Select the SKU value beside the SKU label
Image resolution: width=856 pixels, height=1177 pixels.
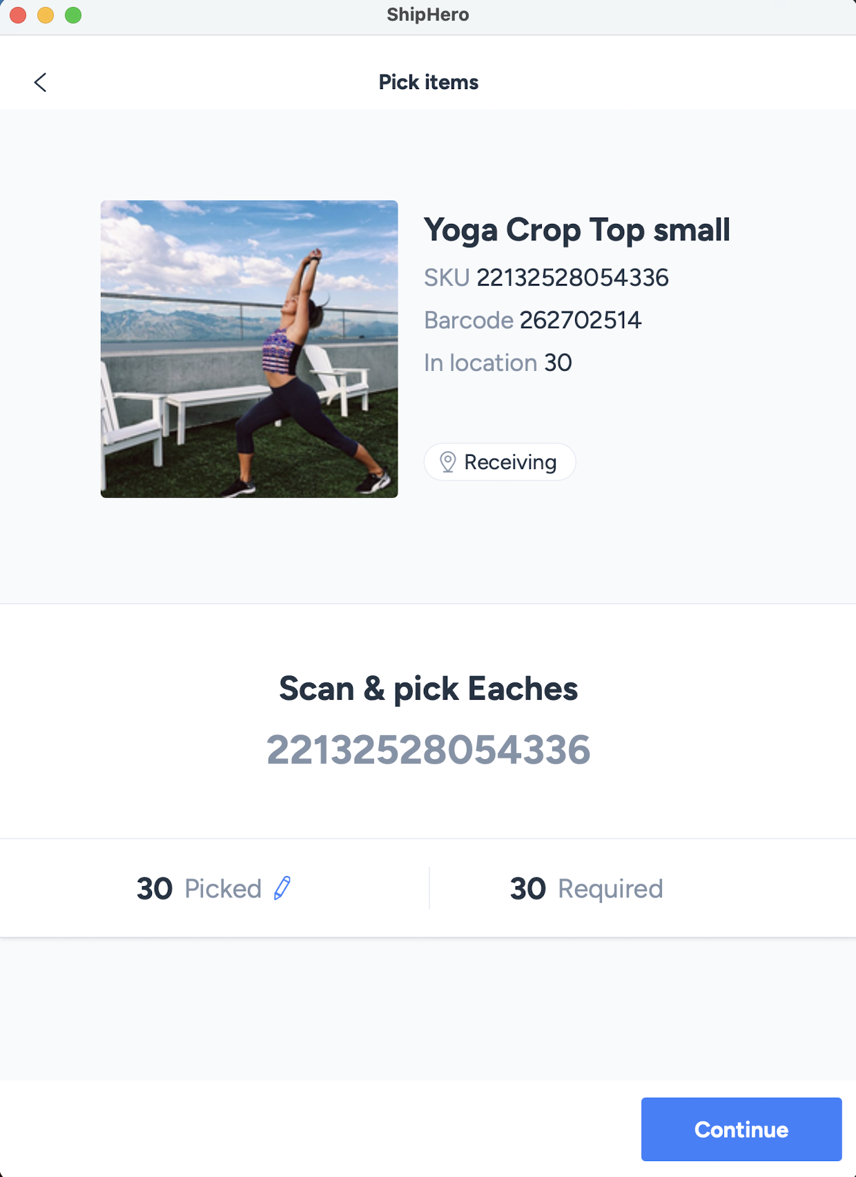572,278
